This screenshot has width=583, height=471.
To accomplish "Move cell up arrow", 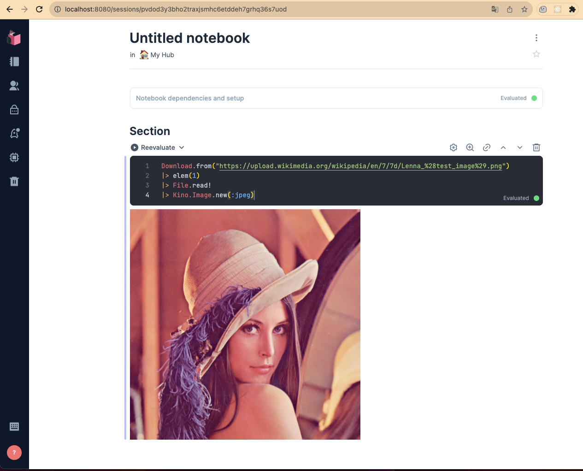I will pos(503,147).
